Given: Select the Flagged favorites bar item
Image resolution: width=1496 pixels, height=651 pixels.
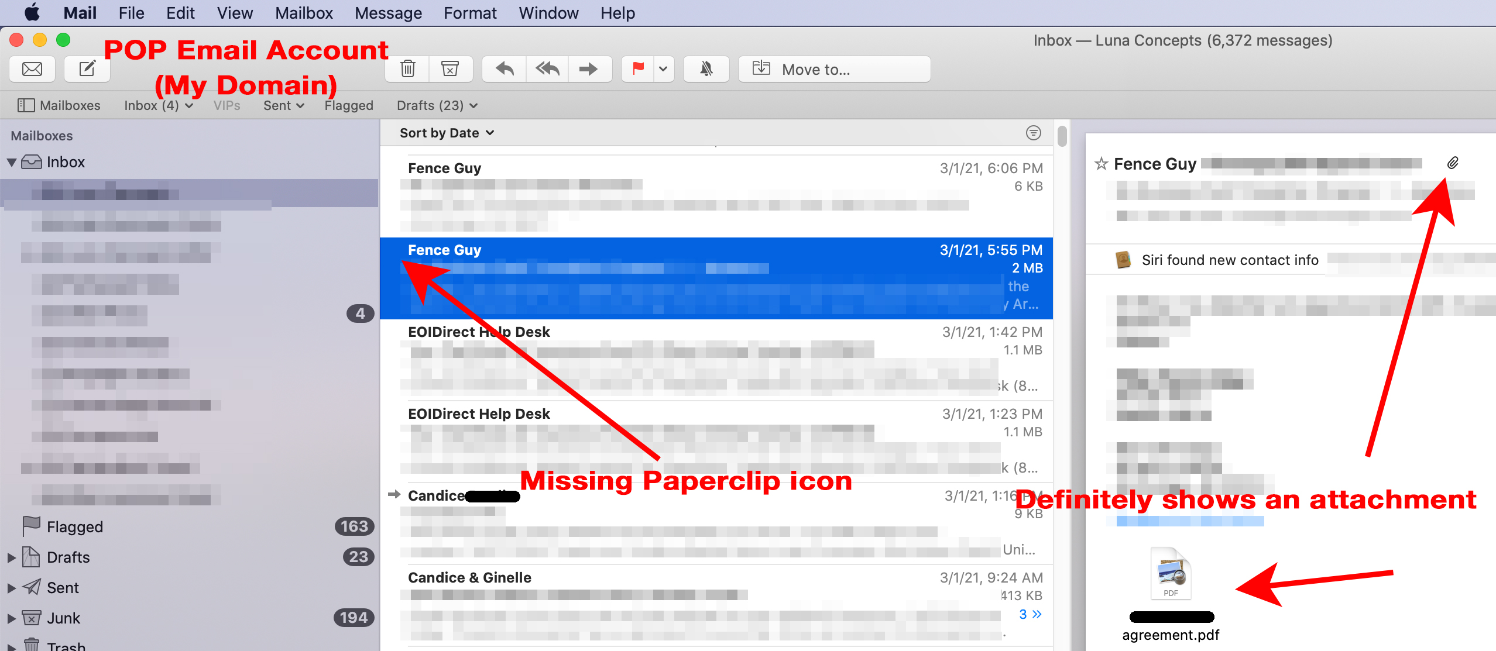Looking at the screenshot, I should point(349,105).
